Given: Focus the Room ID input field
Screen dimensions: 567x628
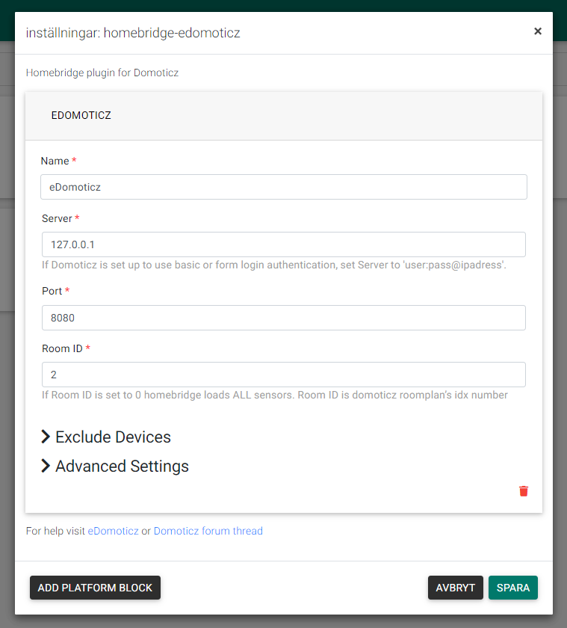Looking at the screenshot, I should (x=284, y=375).
